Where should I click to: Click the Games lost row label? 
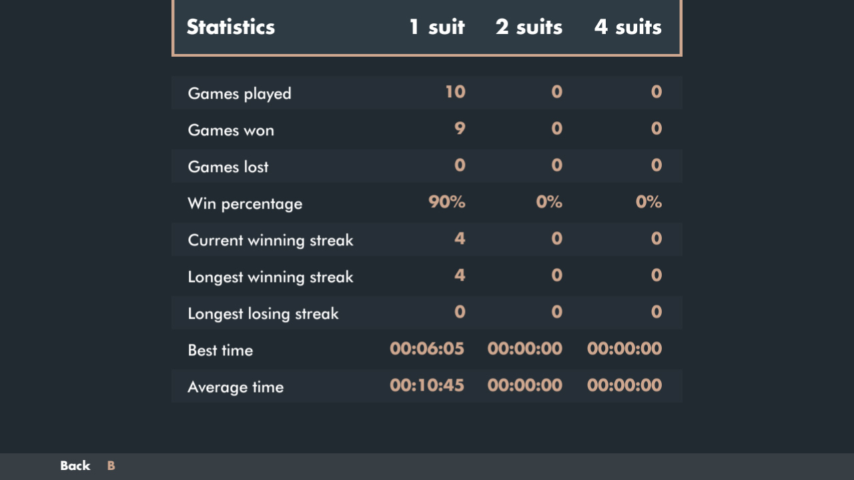(x=228, y=167)
